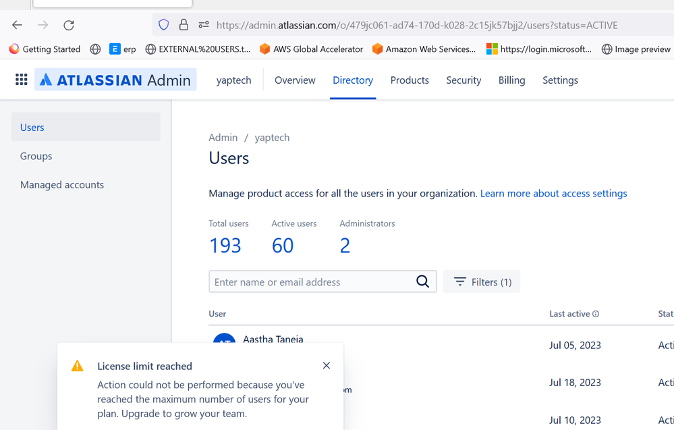Screen dimensions: 674x430
Task: Click the Last active info icon
Action: [596, 314]
